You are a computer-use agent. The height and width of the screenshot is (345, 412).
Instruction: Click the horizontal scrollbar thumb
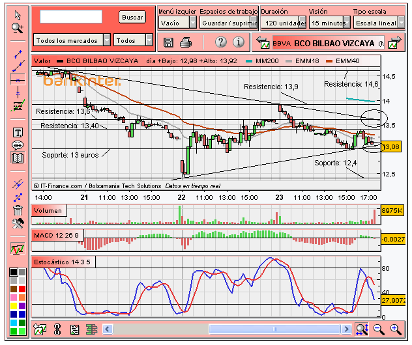coord(274,329)
